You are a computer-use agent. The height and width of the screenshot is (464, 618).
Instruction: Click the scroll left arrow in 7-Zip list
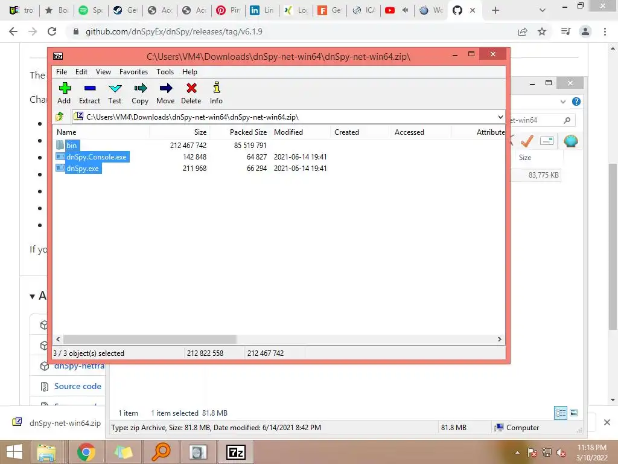tap(58, 340)
